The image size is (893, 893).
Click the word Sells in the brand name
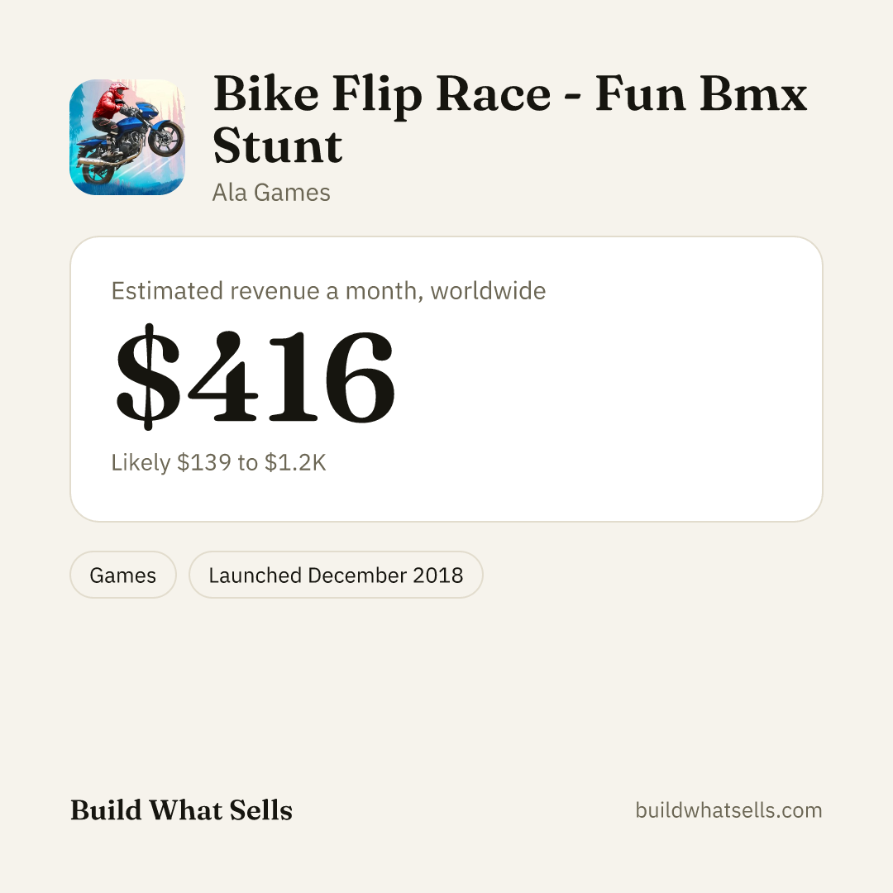261,809
